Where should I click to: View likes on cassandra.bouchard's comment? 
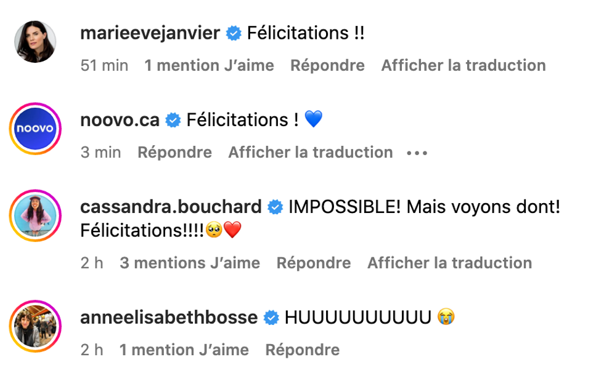(x=190, y=262)
